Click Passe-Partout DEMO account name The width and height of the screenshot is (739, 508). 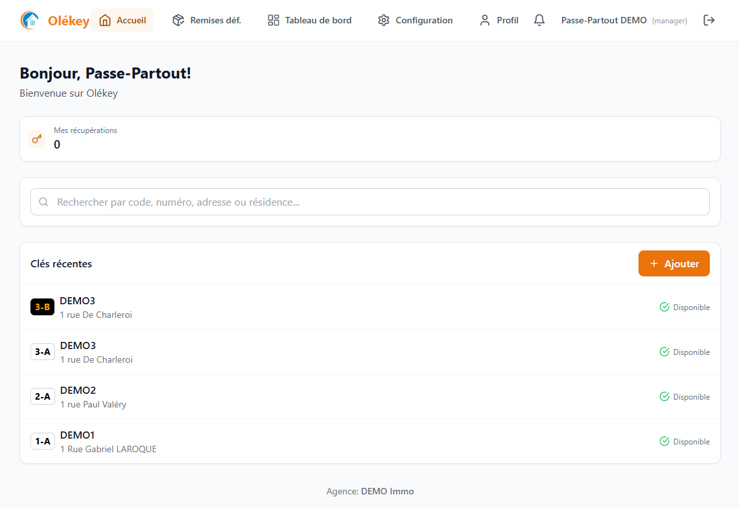pyautogui.click(x=604, y=20)
